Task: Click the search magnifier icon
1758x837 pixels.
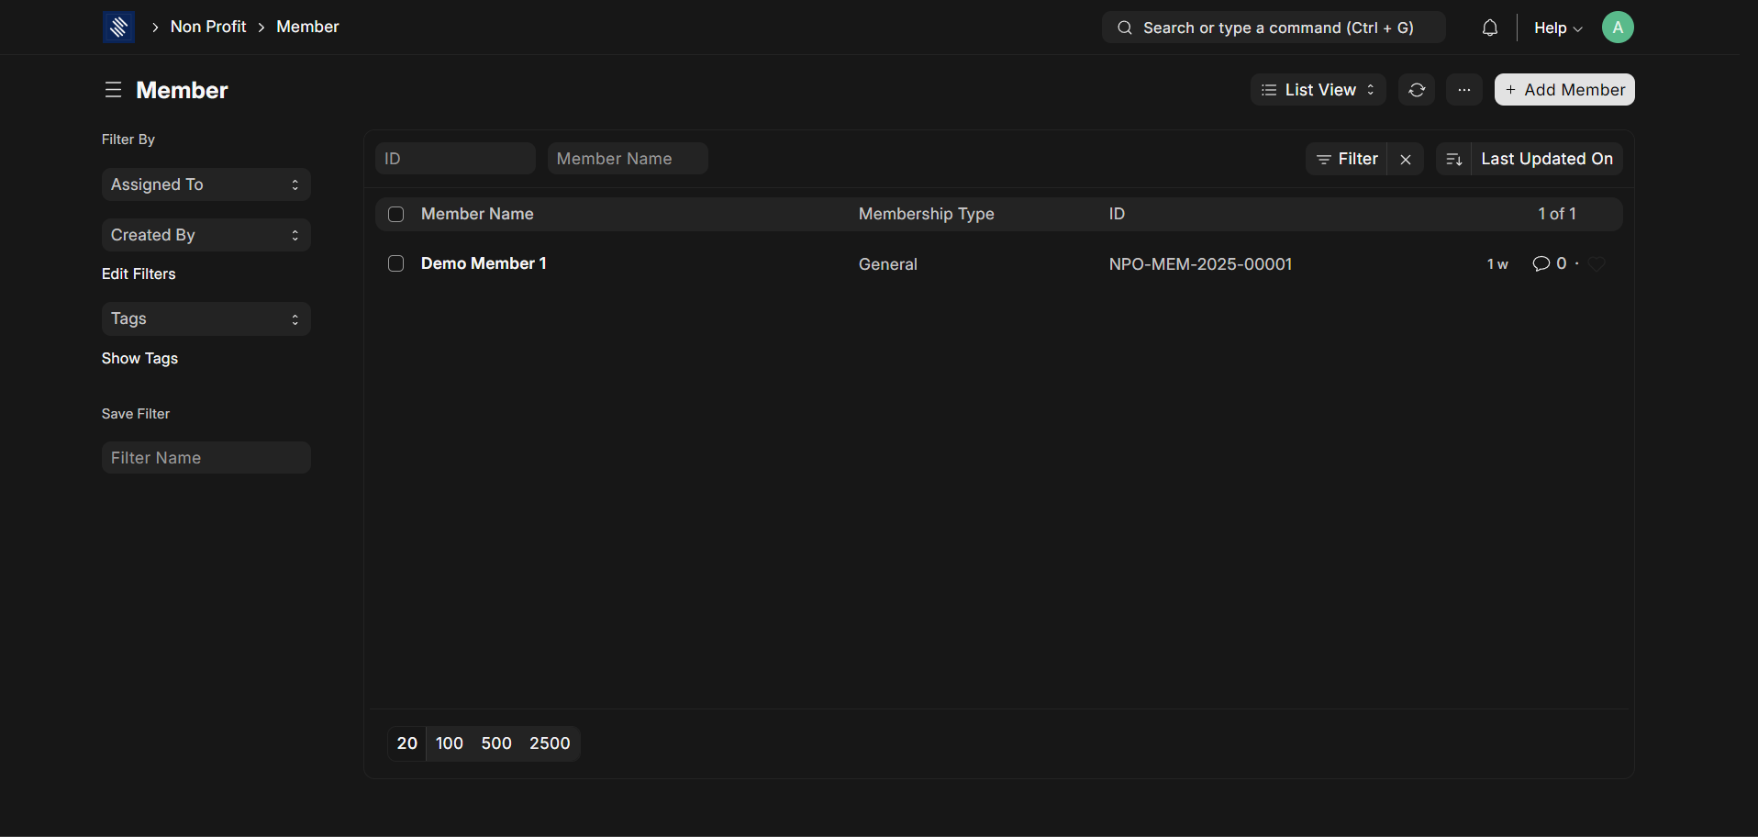Action: (x=1124, y=28)
